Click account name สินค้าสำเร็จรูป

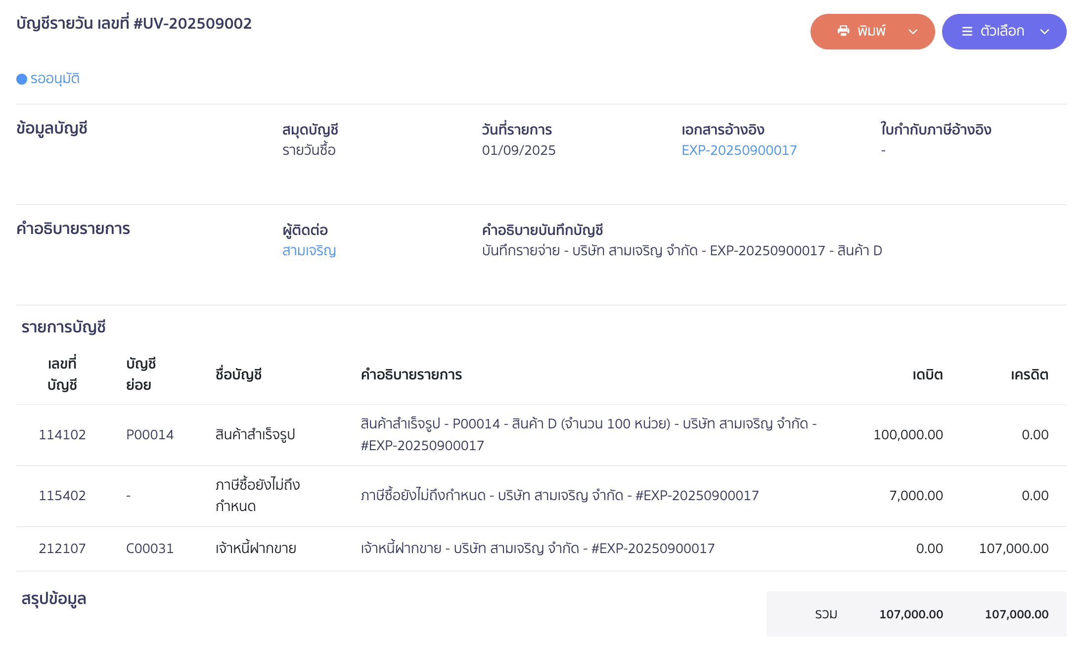[255, 435]
